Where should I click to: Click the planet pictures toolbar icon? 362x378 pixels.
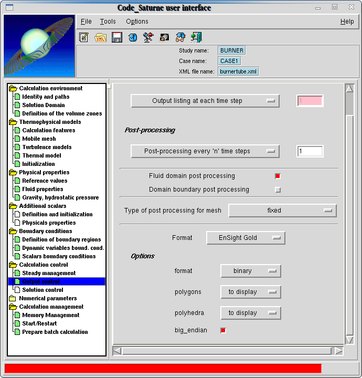pos(165,37)
